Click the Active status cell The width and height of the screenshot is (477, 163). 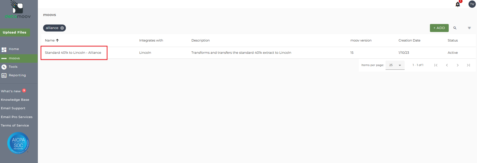452,53
